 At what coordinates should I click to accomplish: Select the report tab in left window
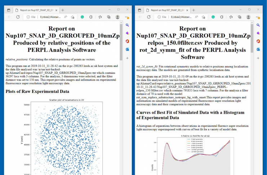36,10
